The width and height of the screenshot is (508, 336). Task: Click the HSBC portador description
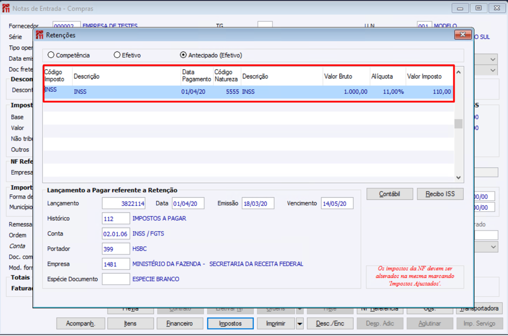(139, 249)
